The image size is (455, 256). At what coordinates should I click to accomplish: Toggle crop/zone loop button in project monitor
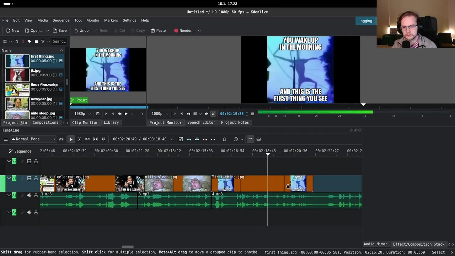213,114
